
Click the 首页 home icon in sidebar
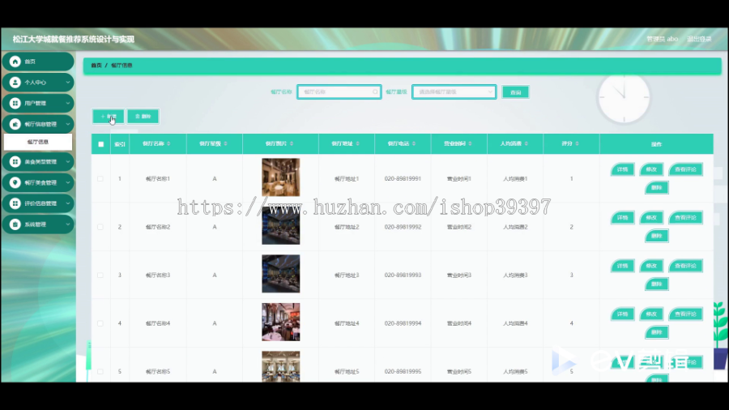(x=15, y=62)
